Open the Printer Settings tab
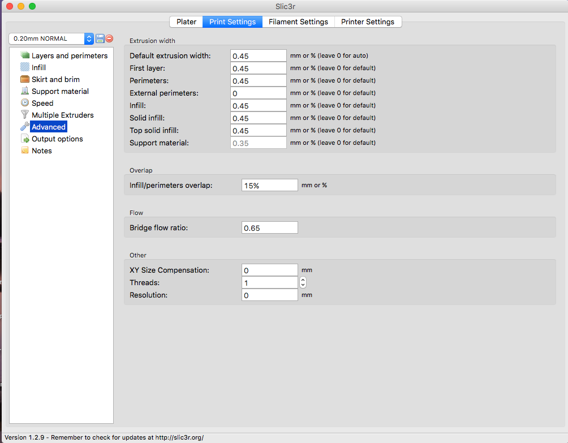Image resolution: width=568 pixels, height=443 pixels. click(367, 21)
